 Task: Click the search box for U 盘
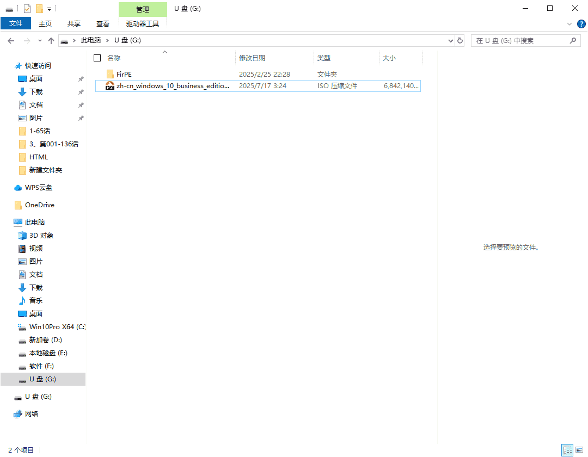point(520,41)
